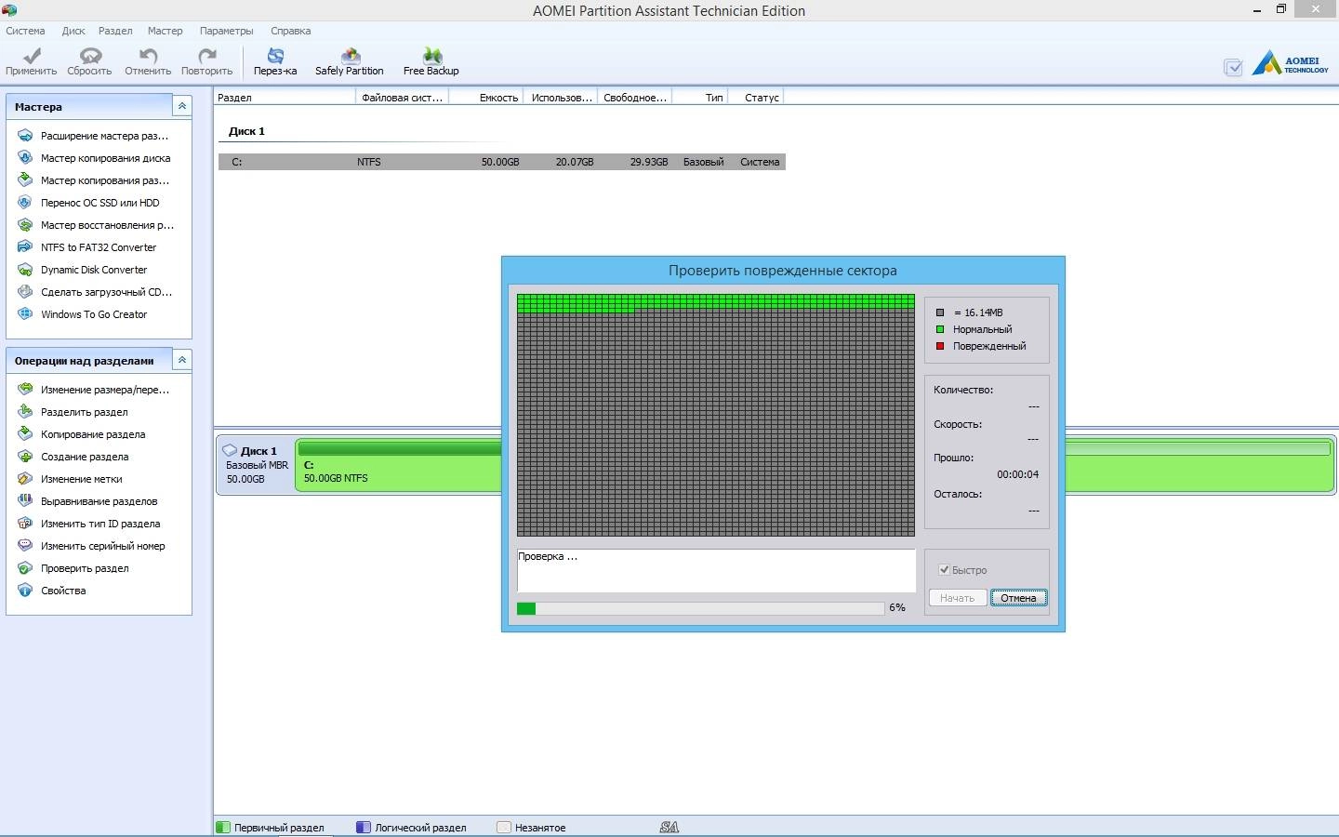
Task: Collapse the Операции над разделами panel
Action: click(182, 360)
